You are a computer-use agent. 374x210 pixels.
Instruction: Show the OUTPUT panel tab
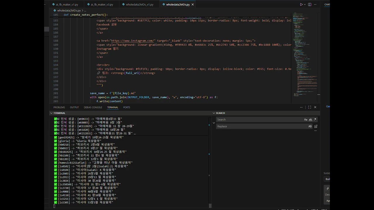[74, 107]
